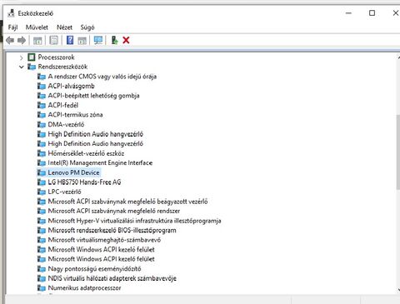Click the scrollbar up arrow

(398, 57)
